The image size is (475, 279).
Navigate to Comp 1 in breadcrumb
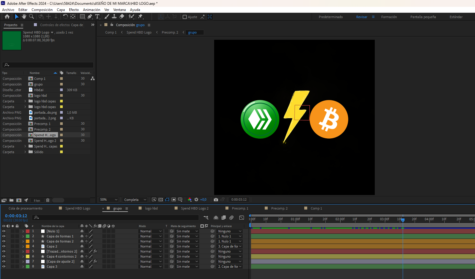coord(111,32)
